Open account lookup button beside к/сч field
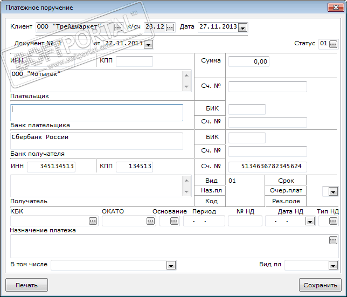Viewport: 347px width, 297px height. tap(170, 27)
